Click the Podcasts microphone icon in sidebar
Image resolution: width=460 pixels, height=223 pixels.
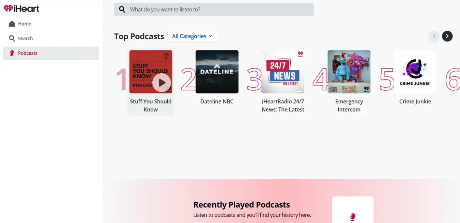click(x=12, y=53)
